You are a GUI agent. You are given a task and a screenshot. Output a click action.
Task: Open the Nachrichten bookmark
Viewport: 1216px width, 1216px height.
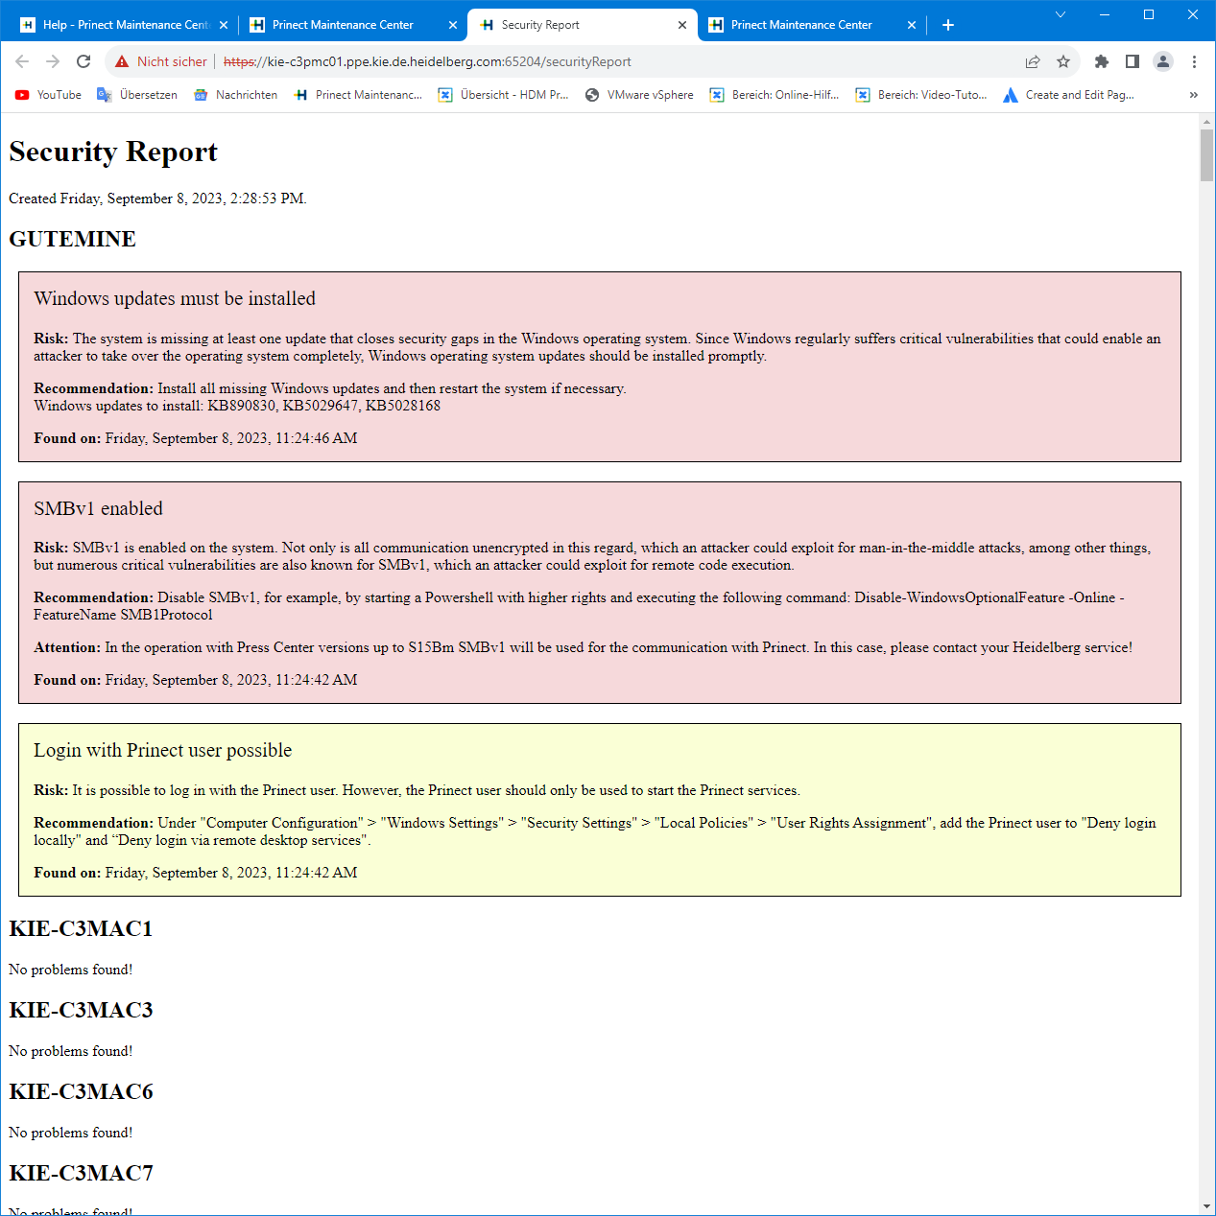235,94
